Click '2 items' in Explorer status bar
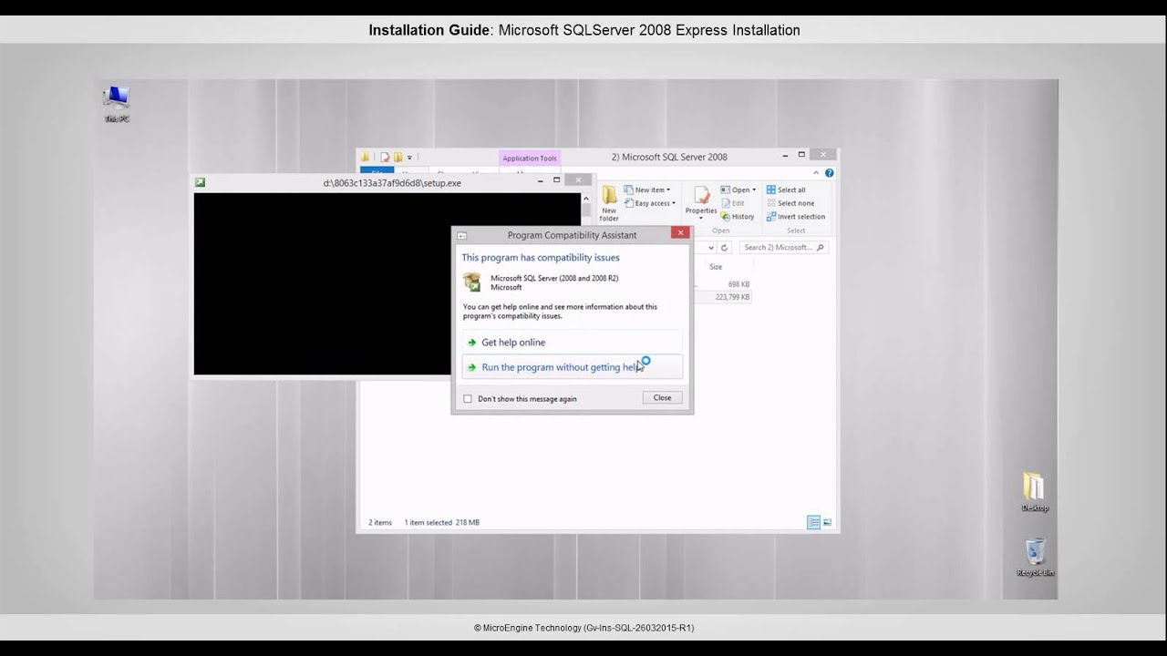 (380, 523)
